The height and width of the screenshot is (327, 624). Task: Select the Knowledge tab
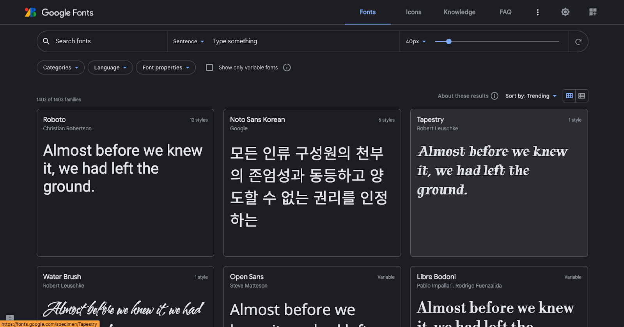[459, 12]
